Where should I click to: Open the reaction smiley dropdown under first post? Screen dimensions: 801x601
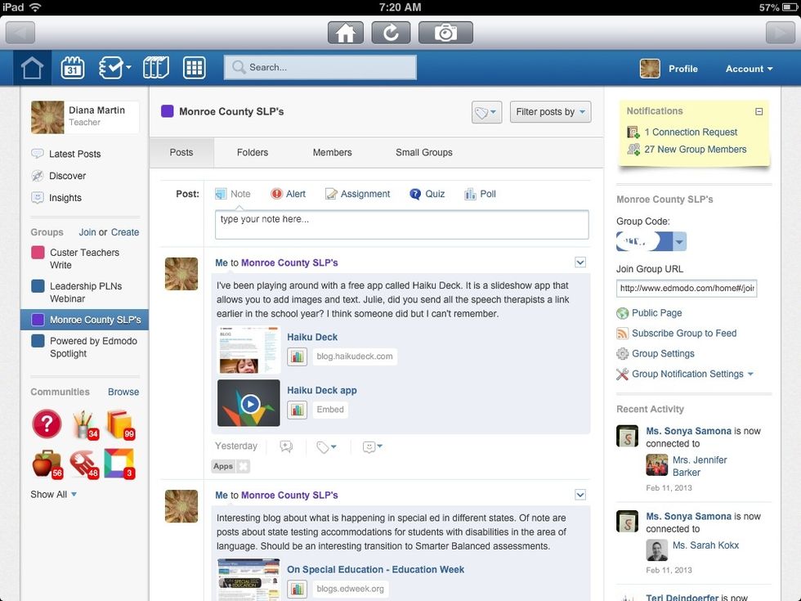[x=373, y=446]
